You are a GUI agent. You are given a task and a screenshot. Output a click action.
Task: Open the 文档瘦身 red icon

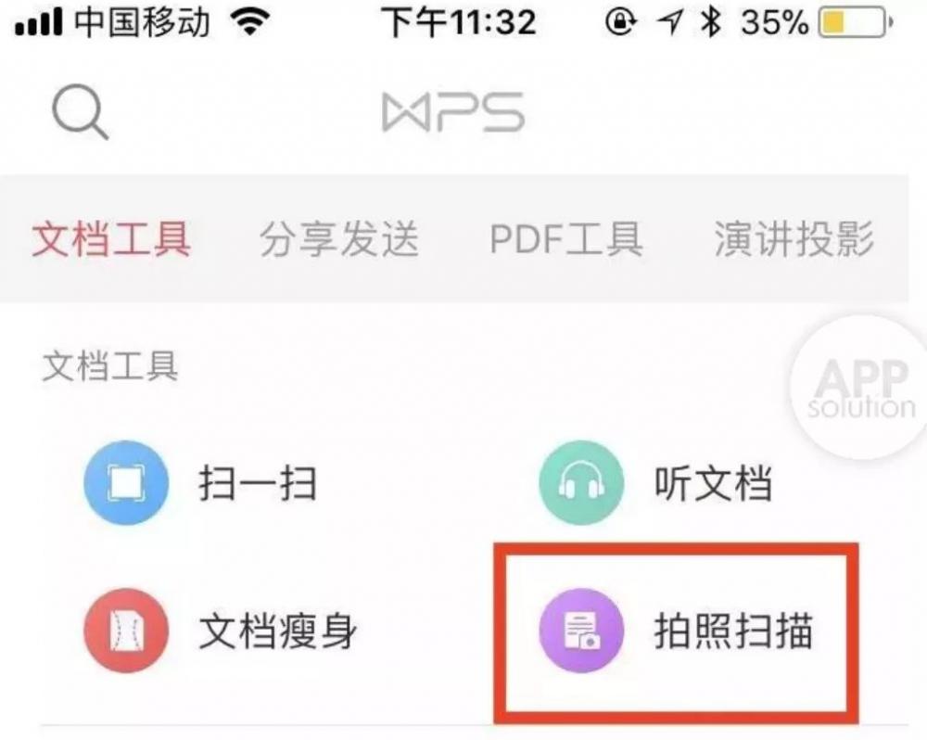(126, 631)
